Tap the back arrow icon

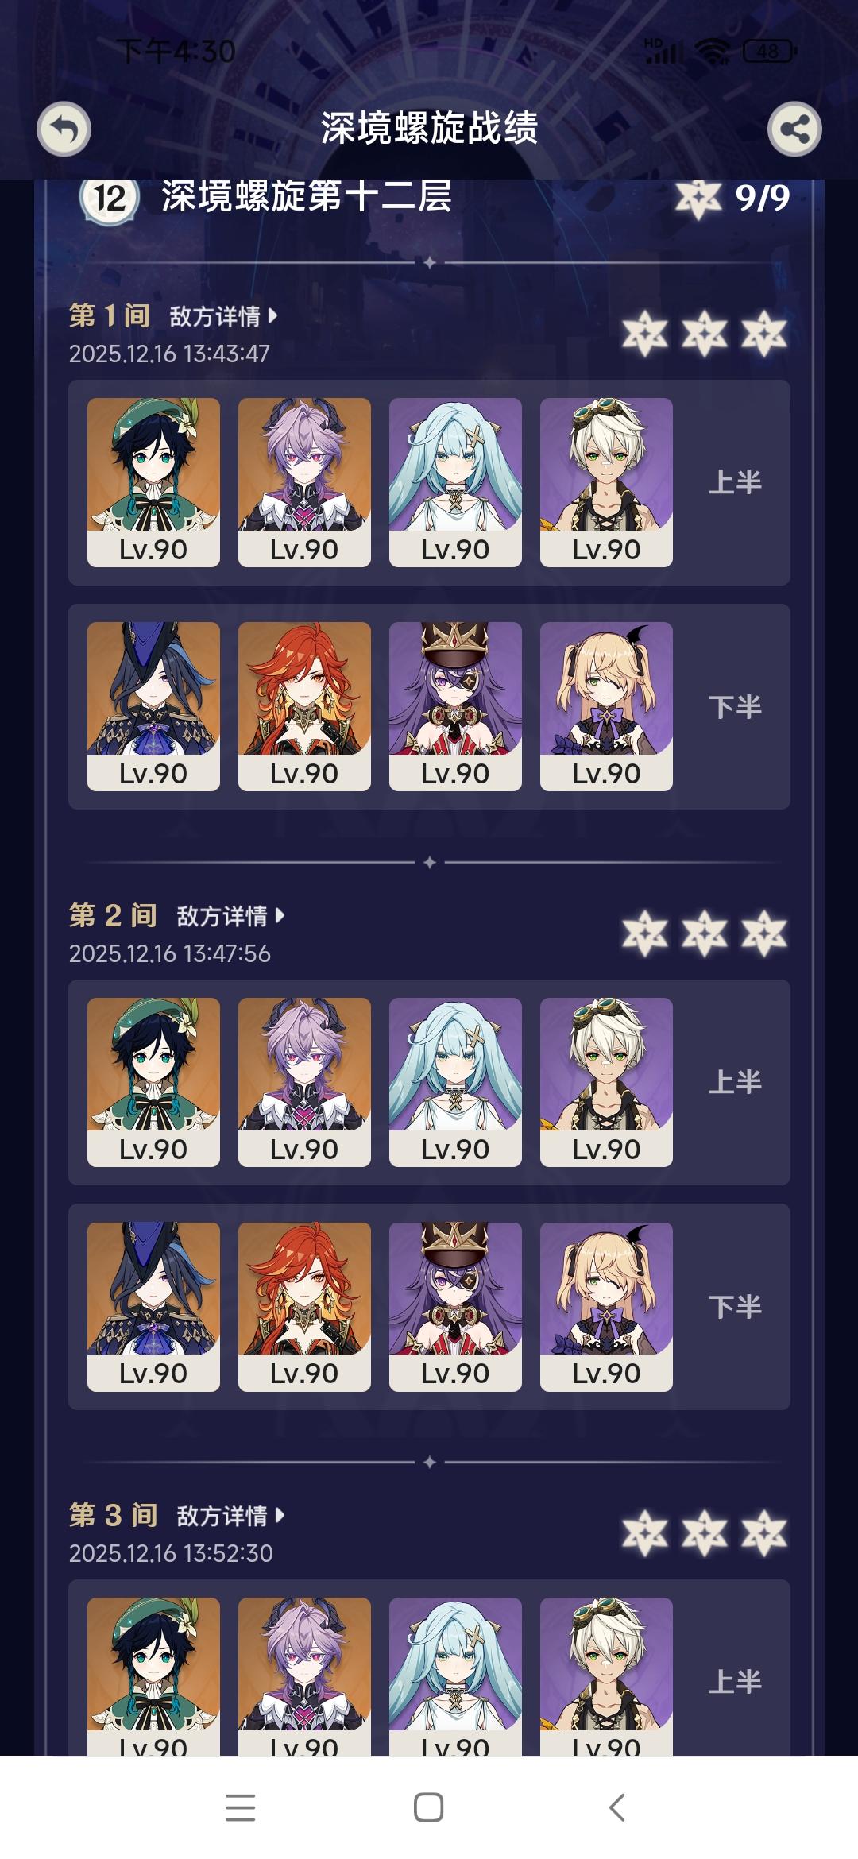click(64, 129)
